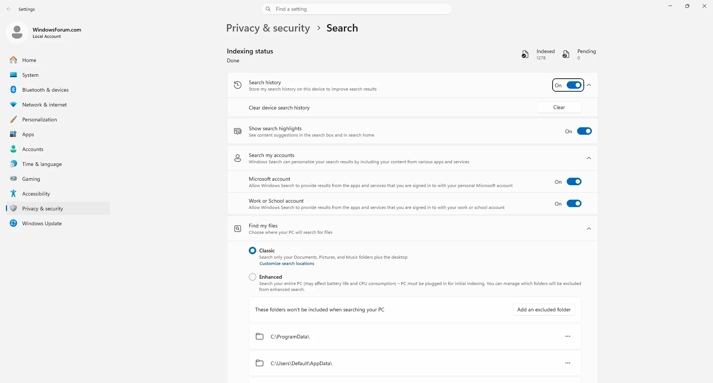Click the Bluetooth icon in sidebar

(13, 89)
